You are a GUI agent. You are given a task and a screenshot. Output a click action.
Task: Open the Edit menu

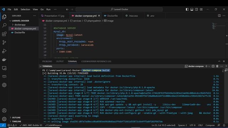point(16,10)
